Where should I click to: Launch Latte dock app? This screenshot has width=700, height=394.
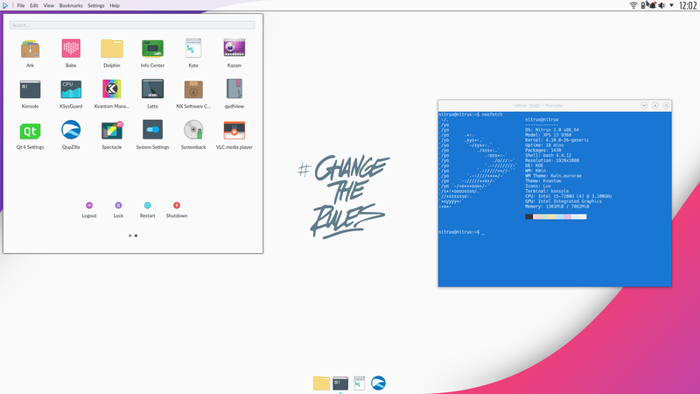[x=152, y=89]
